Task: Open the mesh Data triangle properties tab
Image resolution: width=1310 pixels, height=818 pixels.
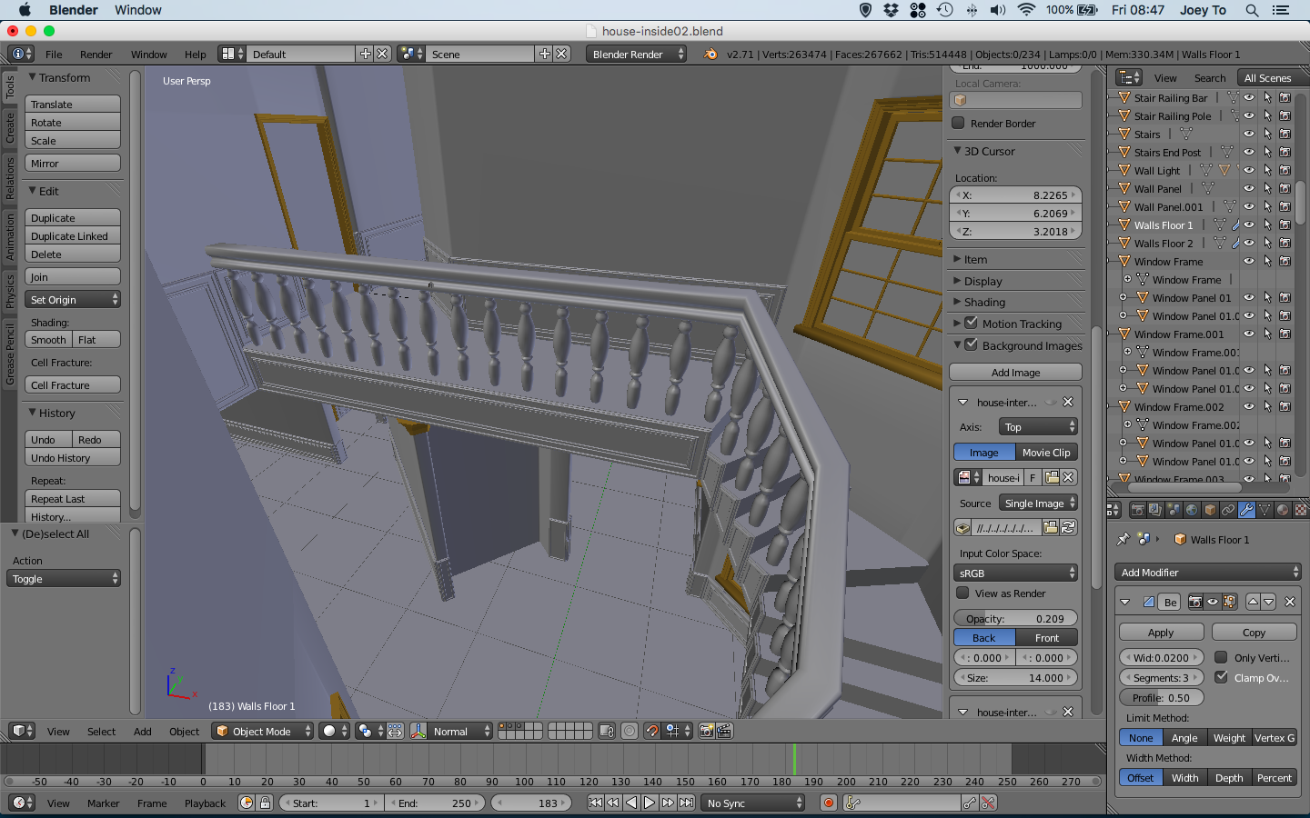Action: 1265,511
